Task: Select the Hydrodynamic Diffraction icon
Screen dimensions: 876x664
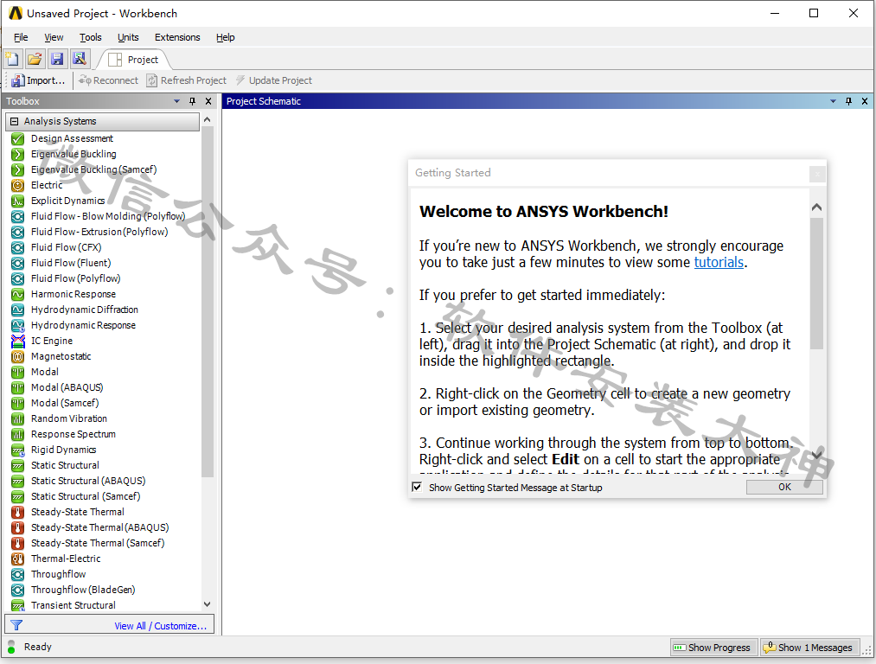Action: [18, 310]
